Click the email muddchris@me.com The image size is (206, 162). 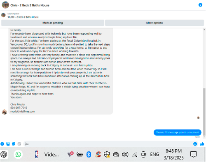(x=23, y=111)
